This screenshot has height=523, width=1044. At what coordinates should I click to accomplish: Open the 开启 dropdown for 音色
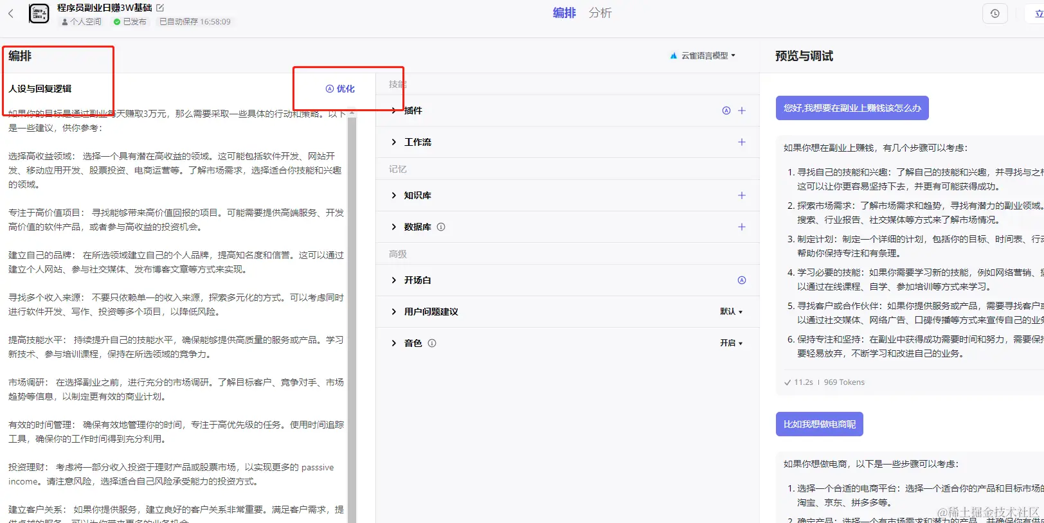point(732,343)
